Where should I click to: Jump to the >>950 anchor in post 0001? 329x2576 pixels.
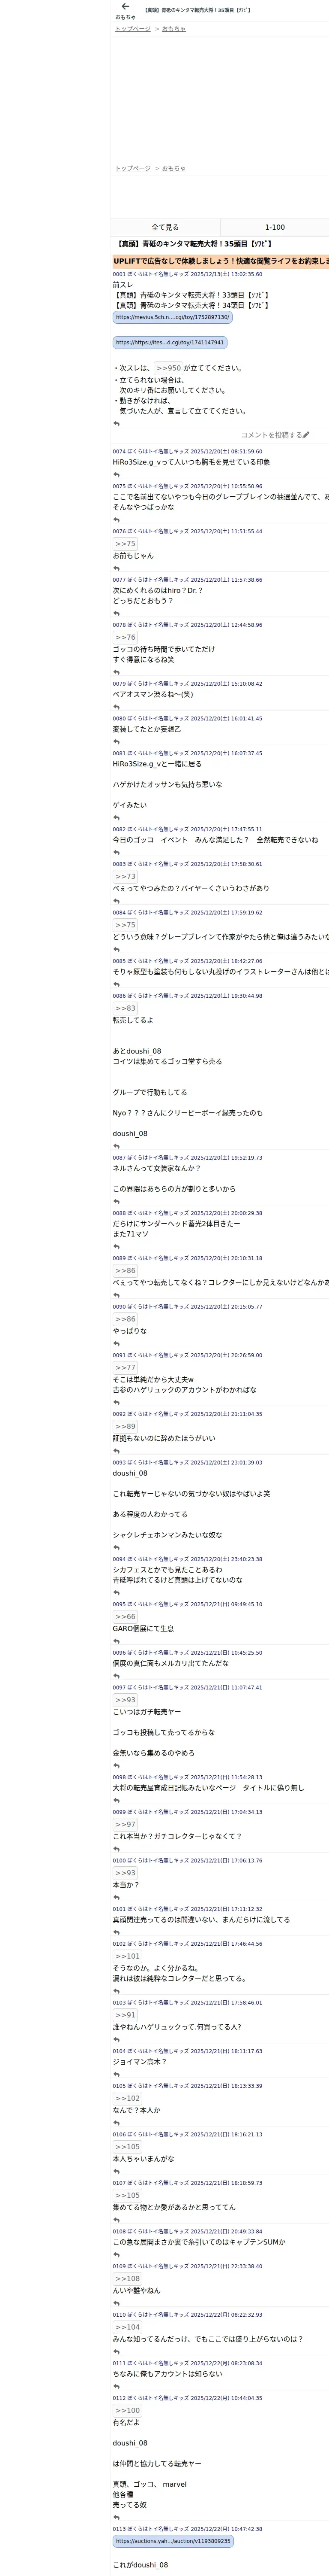click(x=168, y=368)
